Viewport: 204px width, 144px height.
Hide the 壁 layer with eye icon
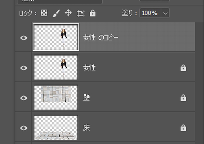point(24,98)
